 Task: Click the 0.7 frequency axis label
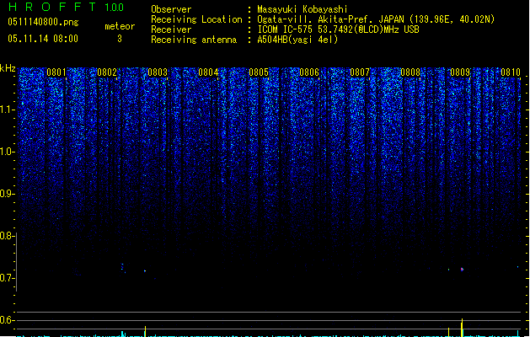point(7,278)
